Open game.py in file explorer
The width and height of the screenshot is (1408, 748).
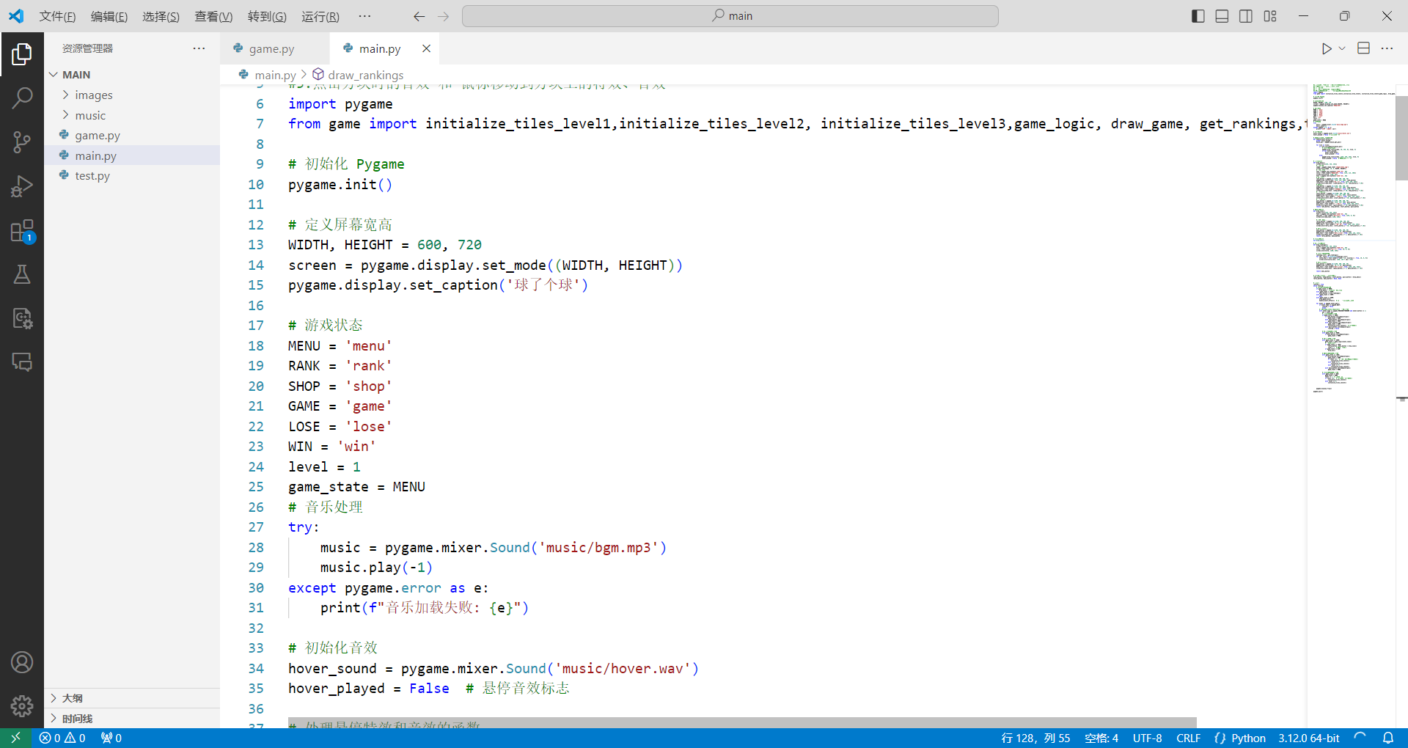(132, 135)
